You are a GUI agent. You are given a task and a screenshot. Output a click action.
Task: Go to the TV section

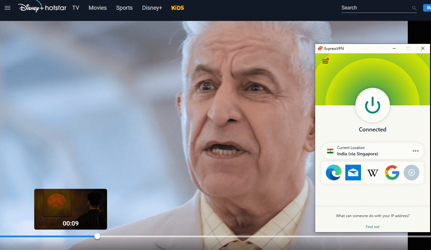pos(76,8)
